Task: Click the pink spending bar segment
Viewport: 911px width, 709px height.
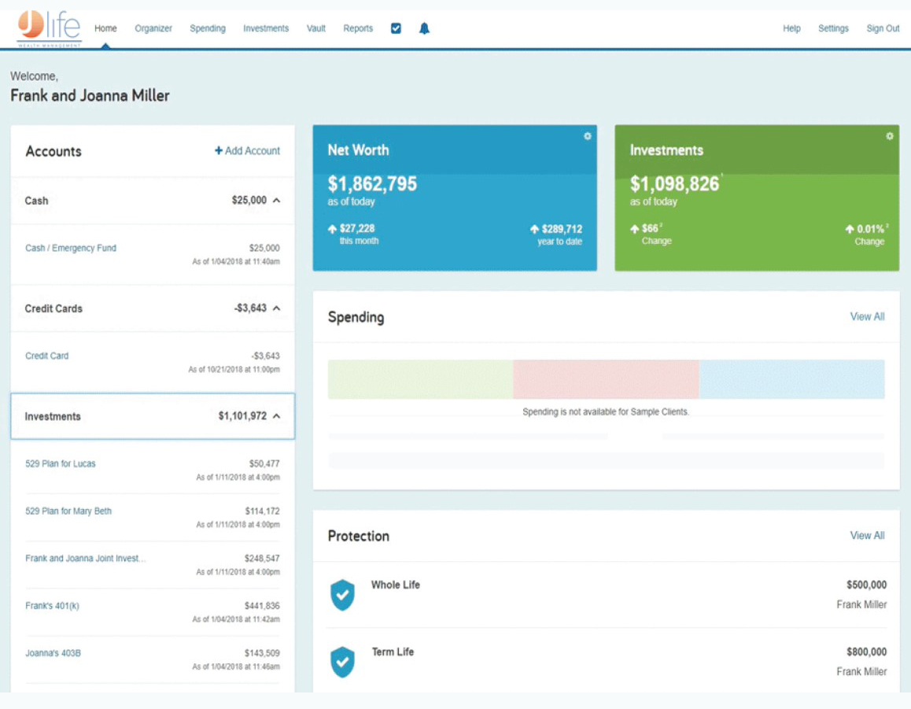Action: [x=606, y=379]
